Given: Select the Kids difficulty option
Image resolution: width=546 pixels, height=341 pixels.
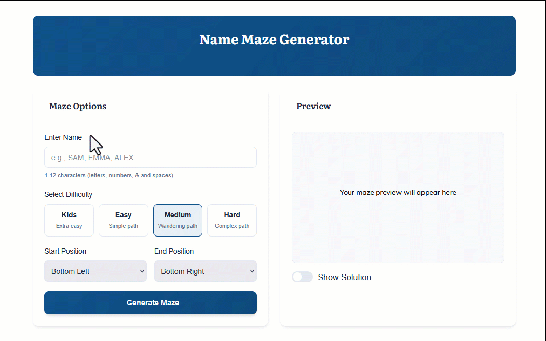Looking at the screenshot, I should pyautogui.click(x=69, y=220).
